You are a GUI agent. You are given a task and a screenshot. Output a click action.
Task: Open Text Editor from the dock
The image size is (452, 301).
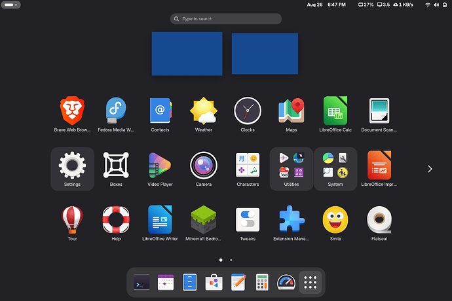(238, 282)
